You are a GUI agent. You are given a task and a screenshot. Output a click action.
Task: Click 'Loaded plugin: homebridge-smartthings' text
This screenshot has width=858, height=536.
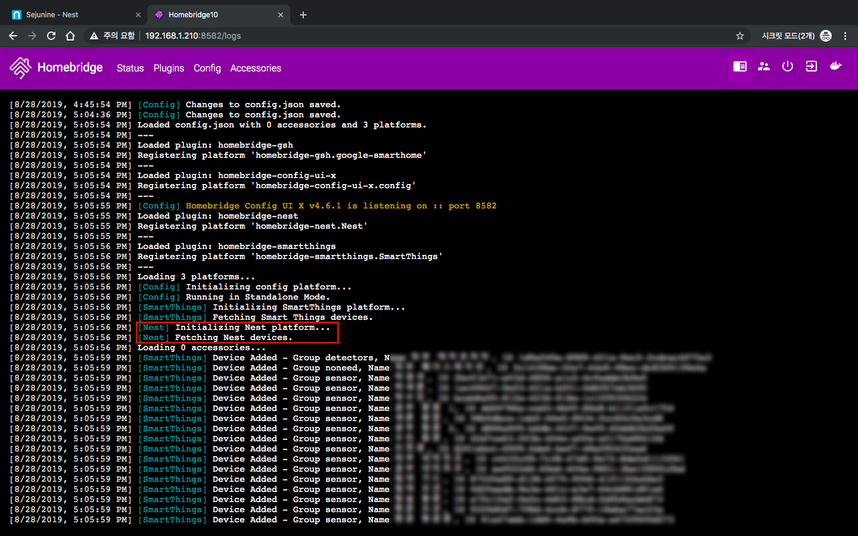point(237,247)
